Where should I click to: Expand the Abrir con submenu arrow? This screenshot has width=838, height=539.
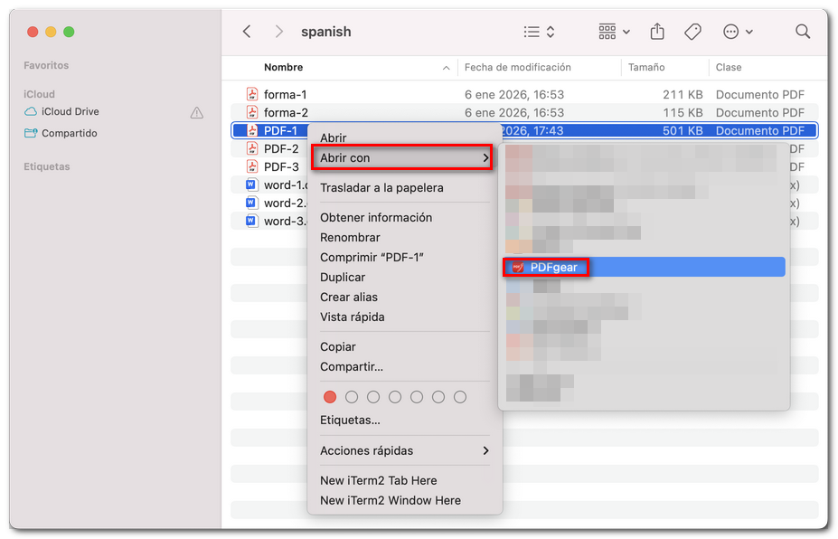(484, 156)
